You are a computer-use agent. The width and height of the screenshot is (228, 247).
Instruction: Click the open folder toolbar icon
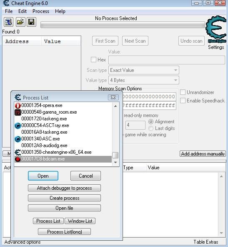click(20, 22)
